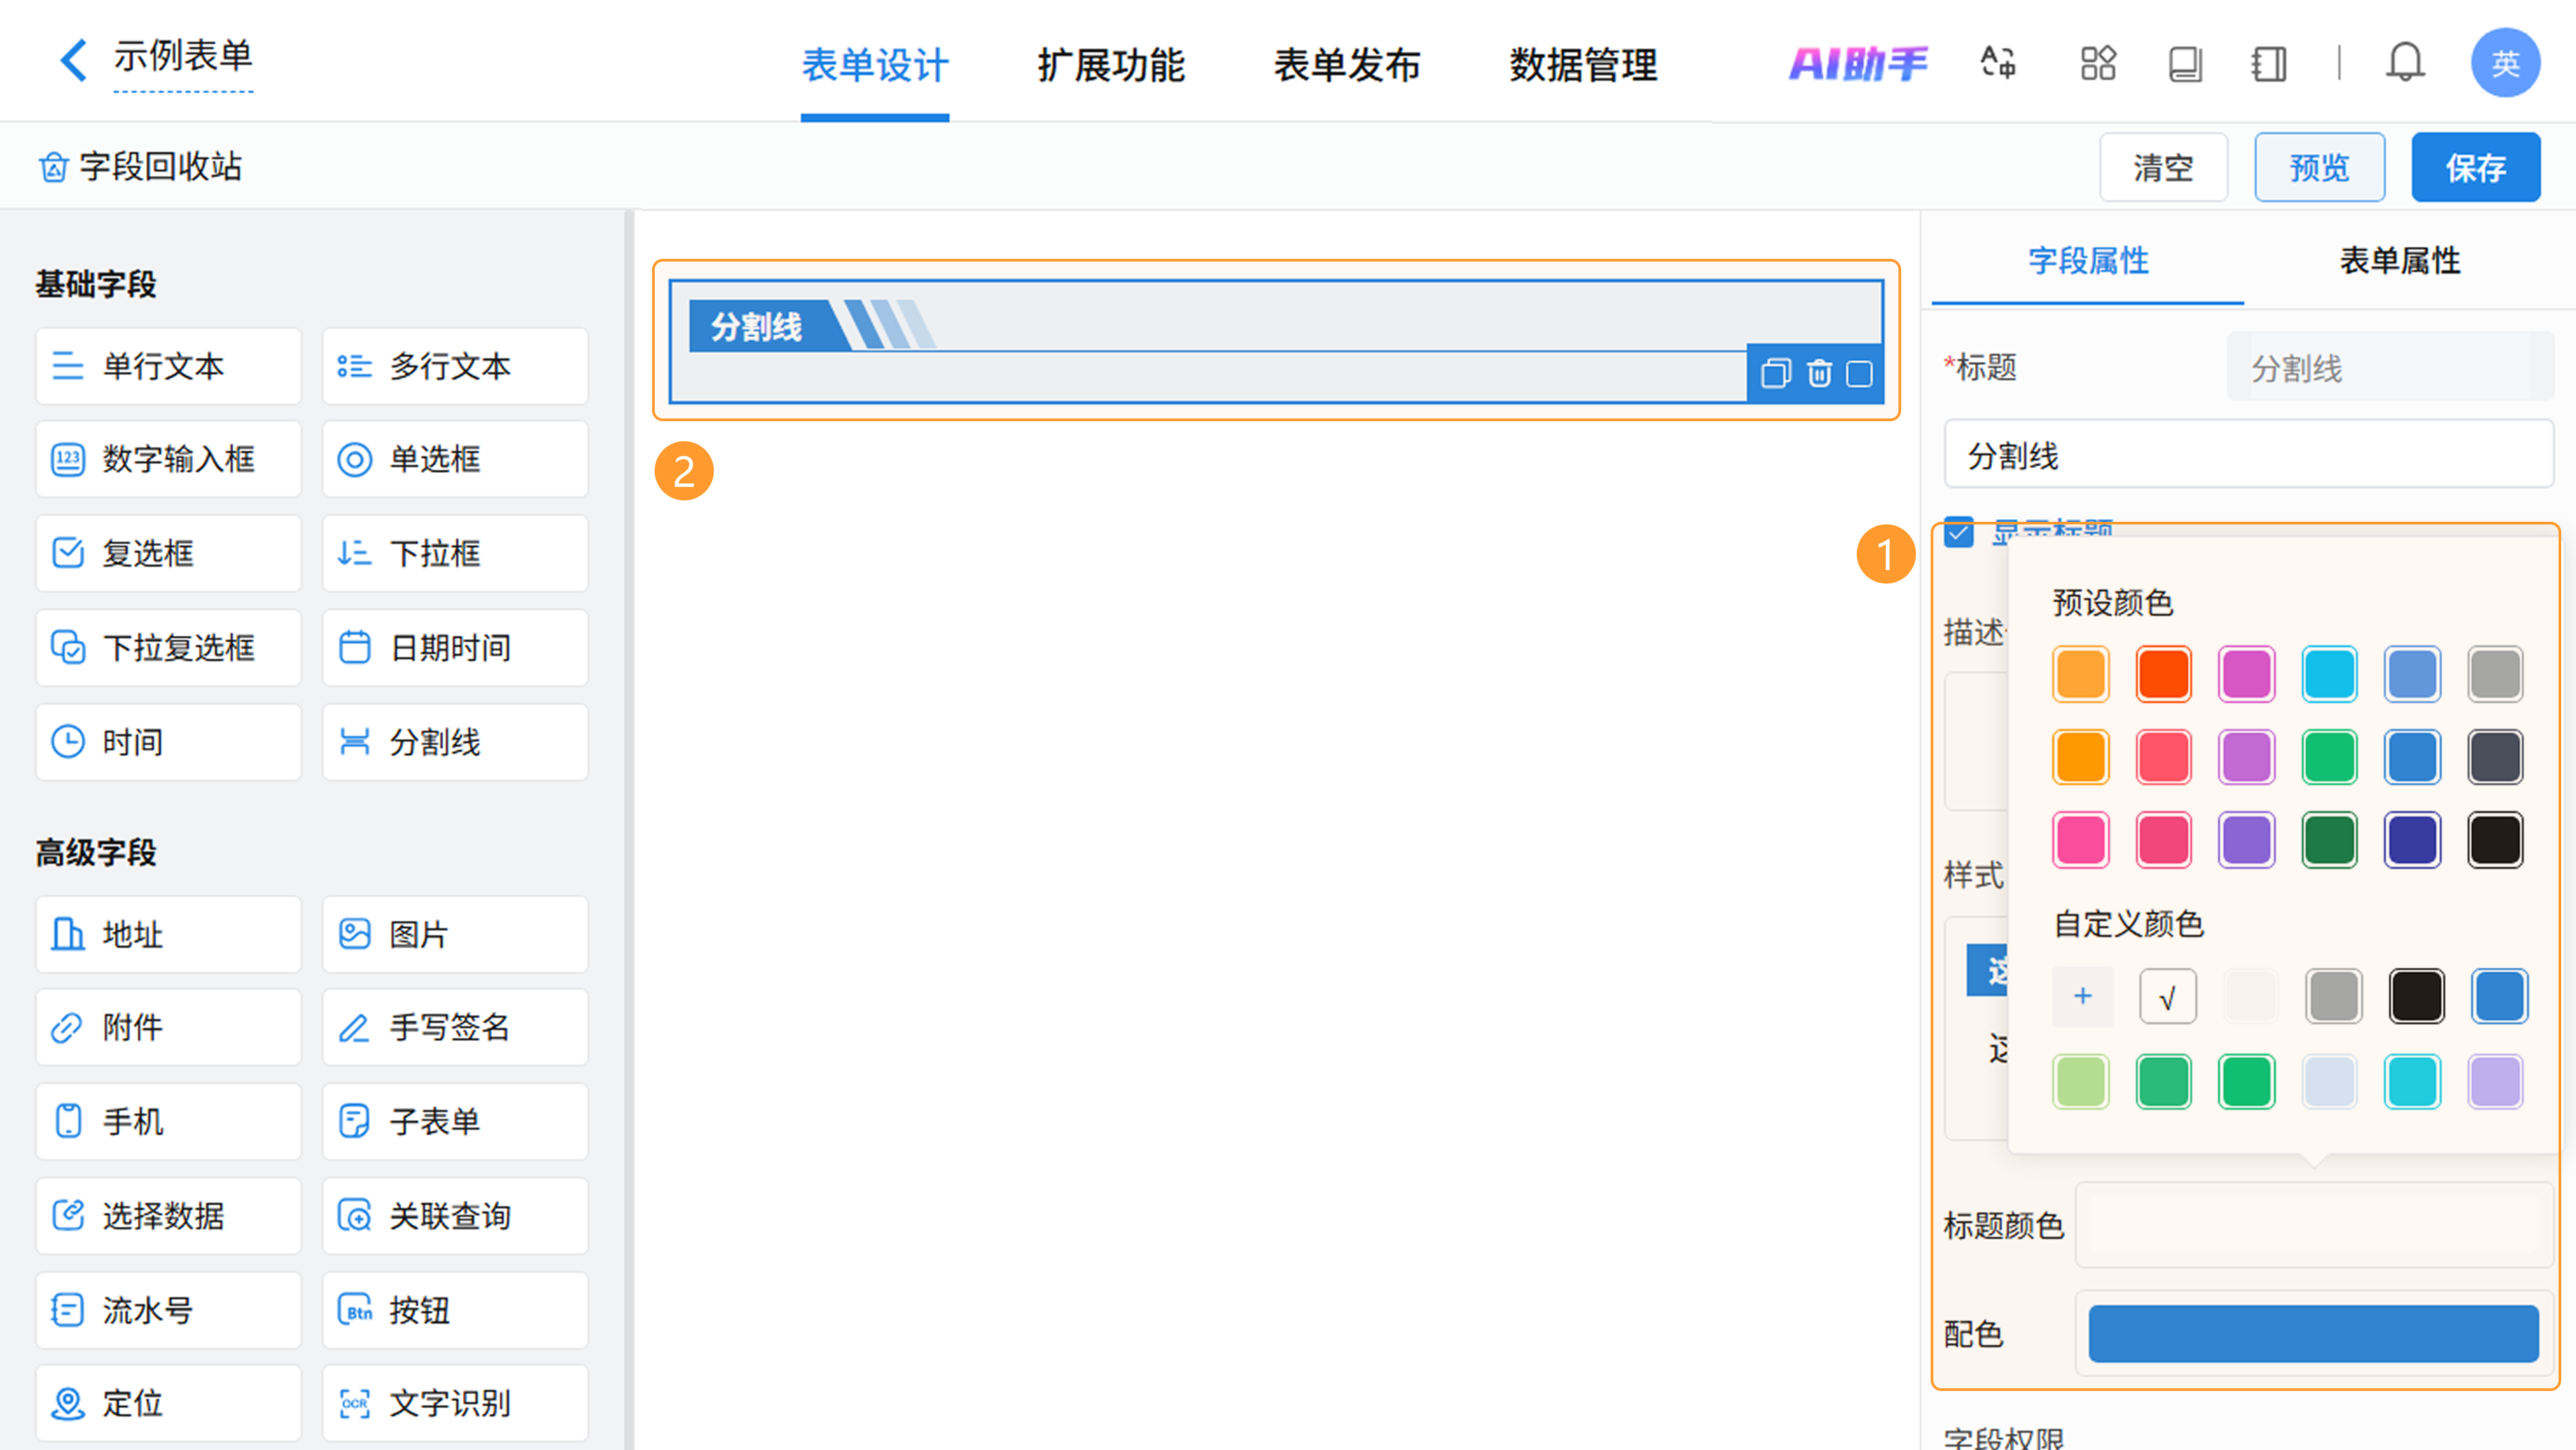Viewport: 2576px width, 1450px height.
Task: Open the translation language icon
Action: (x=1997, y=63)
